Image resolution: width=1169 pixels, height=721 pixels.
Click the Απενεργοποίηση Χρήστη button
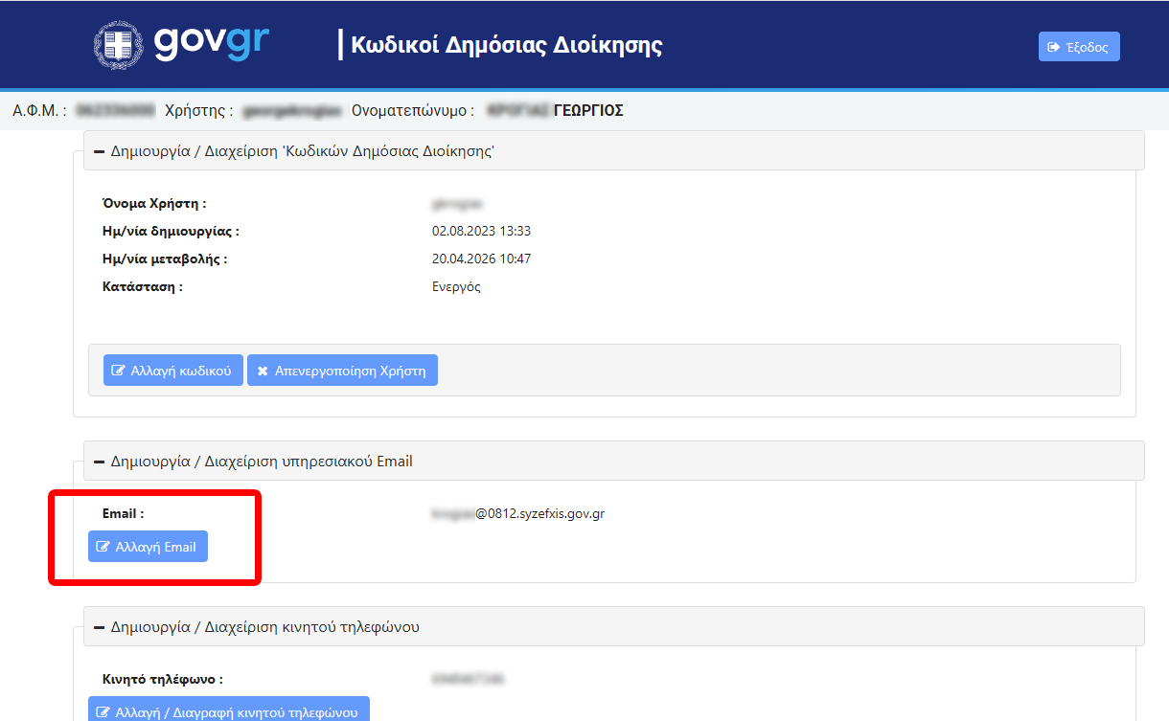pyautogui.click(x=342, y=370)
